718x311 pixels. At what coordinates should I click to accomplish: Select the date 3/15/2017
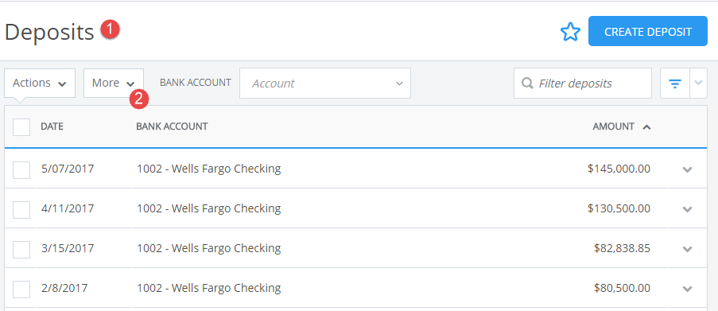(x=68, y=248)
